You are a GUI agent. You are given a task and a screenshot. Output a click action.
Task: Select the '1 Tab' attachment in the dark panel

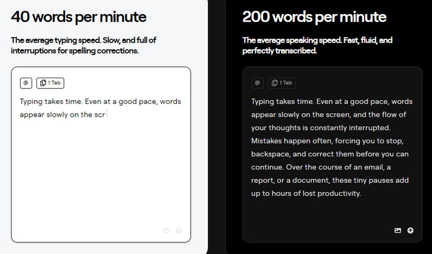coord(282,83)
